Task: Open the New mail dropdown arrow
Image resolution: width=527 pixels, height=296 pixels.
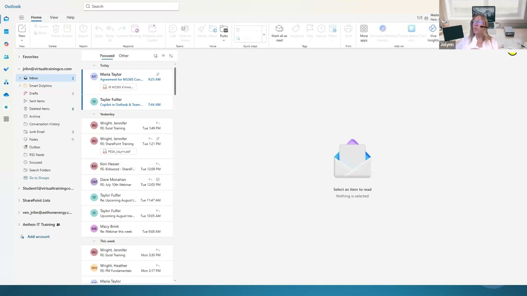Action: (x=22, y=40)
